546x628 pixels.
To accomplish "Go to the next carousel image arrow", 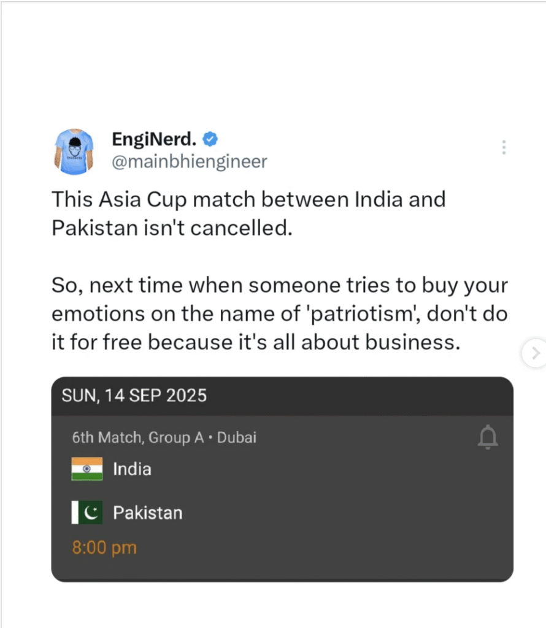I will (535, 353).
